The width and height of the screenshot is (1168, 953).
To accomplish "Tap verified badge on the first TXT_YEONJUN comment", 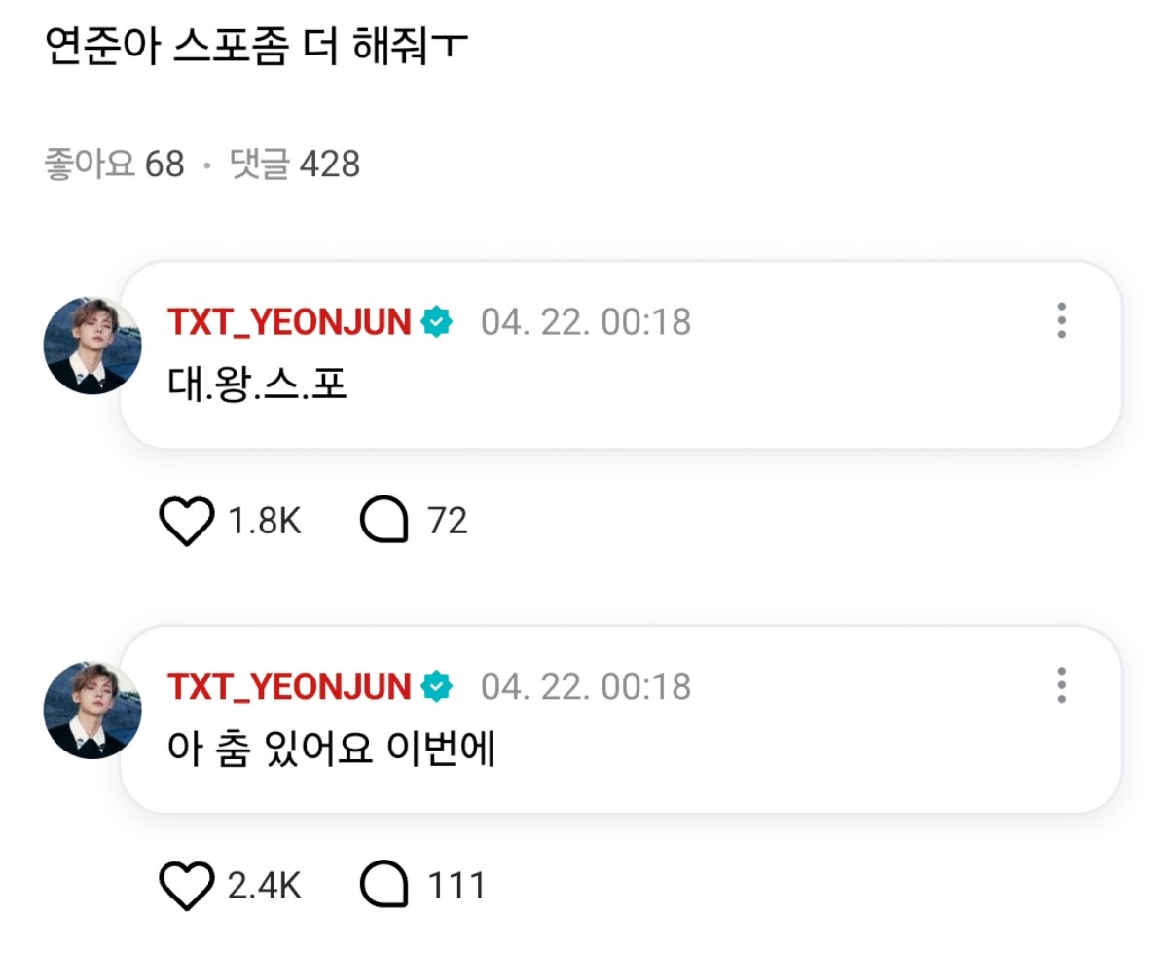I will pos(437,322).
